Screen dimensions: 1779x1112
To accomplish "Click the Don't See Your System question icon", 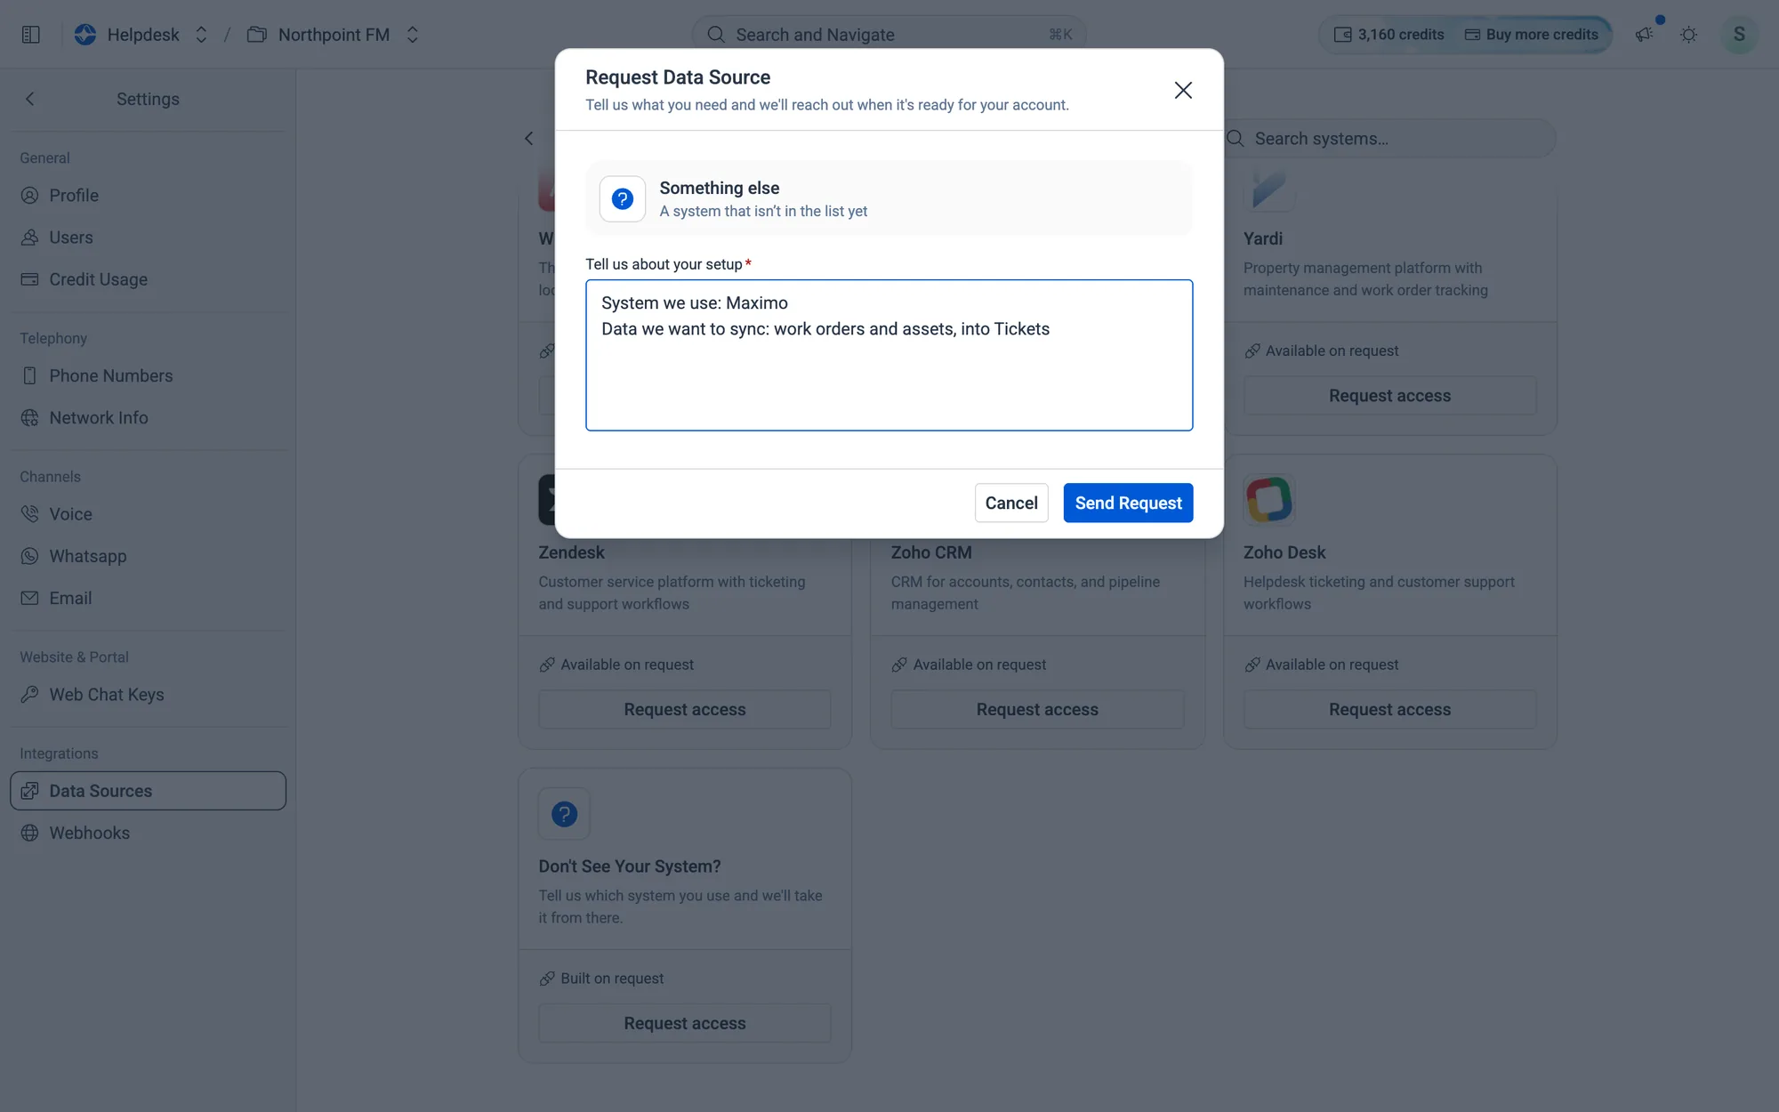I will point(564,814).
